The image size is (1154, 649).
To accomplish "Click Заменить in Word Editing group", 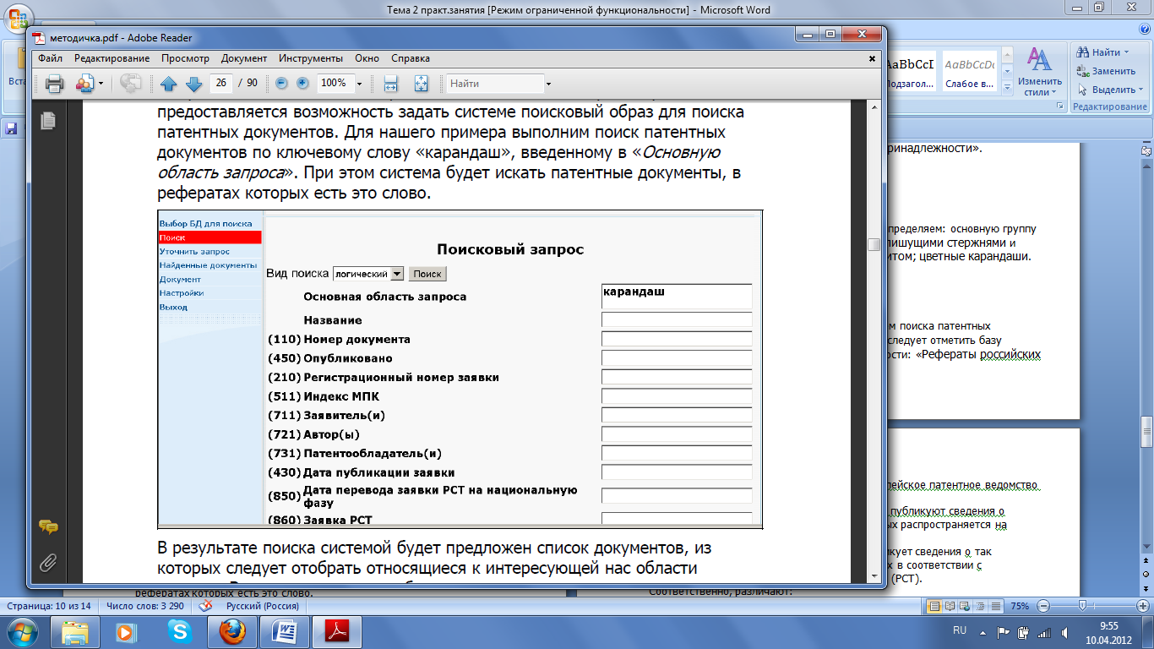I will click(1106, 71).
